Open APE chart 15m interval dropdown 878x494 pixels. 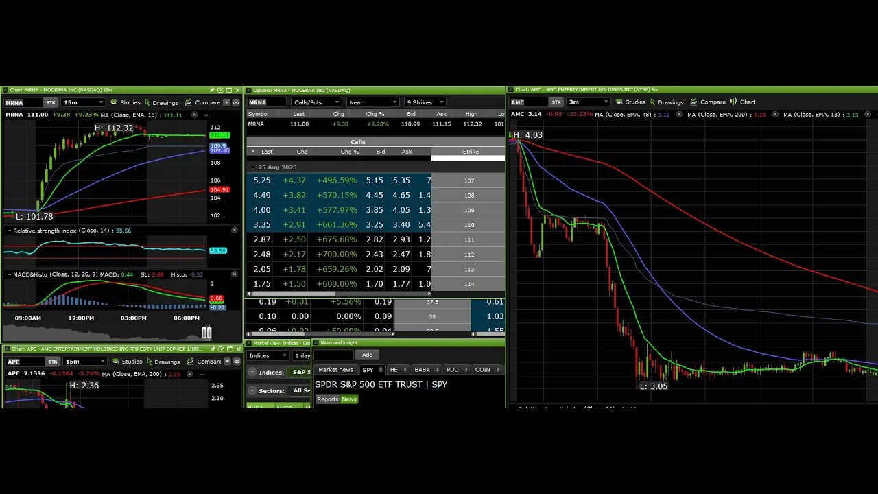[85, 362]
